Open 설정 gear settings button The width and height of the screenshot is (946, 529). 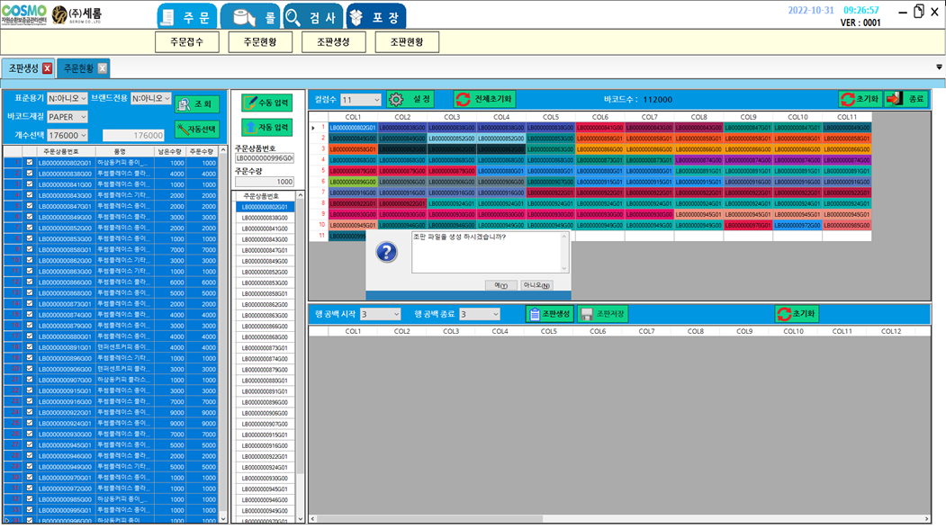pyautogui.click(x=410, y=100)
